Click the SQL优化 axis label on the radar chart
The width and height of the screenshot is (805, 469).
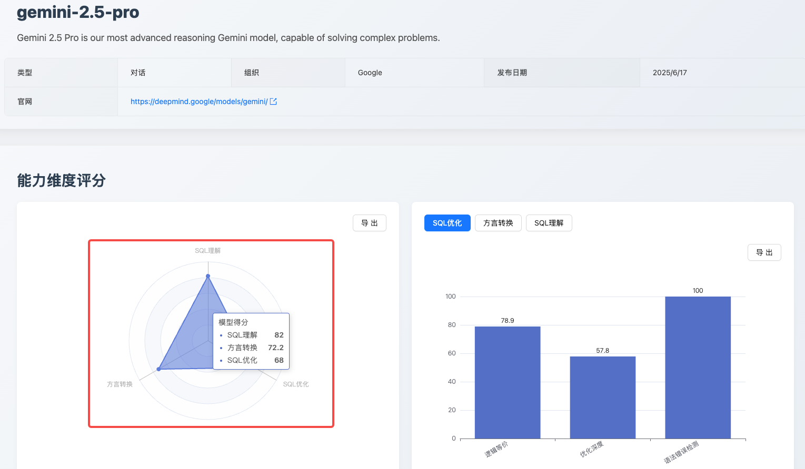pyautogui.click(x=295, y=384)
